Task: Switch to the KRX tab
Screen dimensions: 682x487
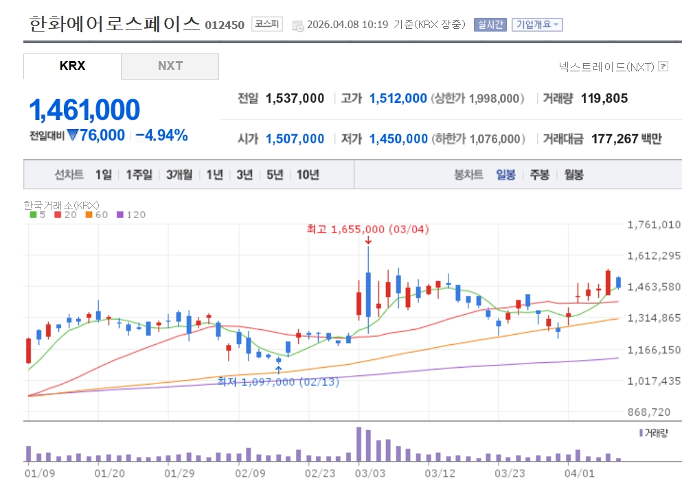Action: click(x=72, y=66)
